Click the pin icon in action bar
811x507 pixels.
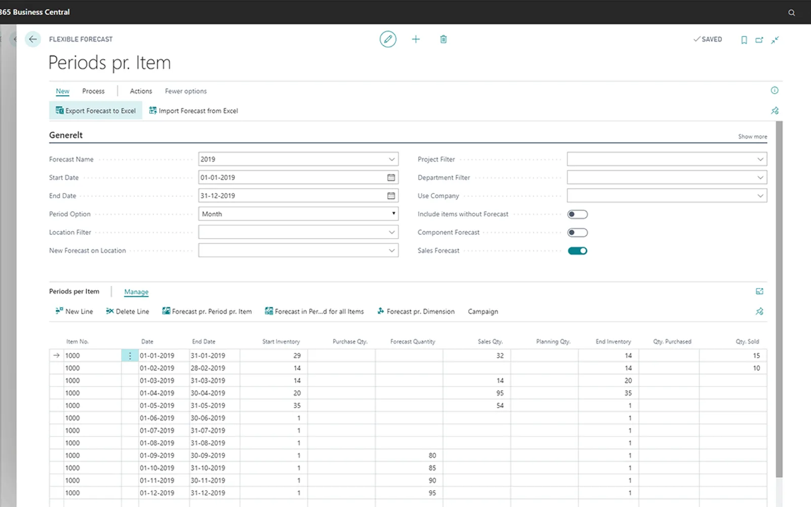[x=775, y=111]
